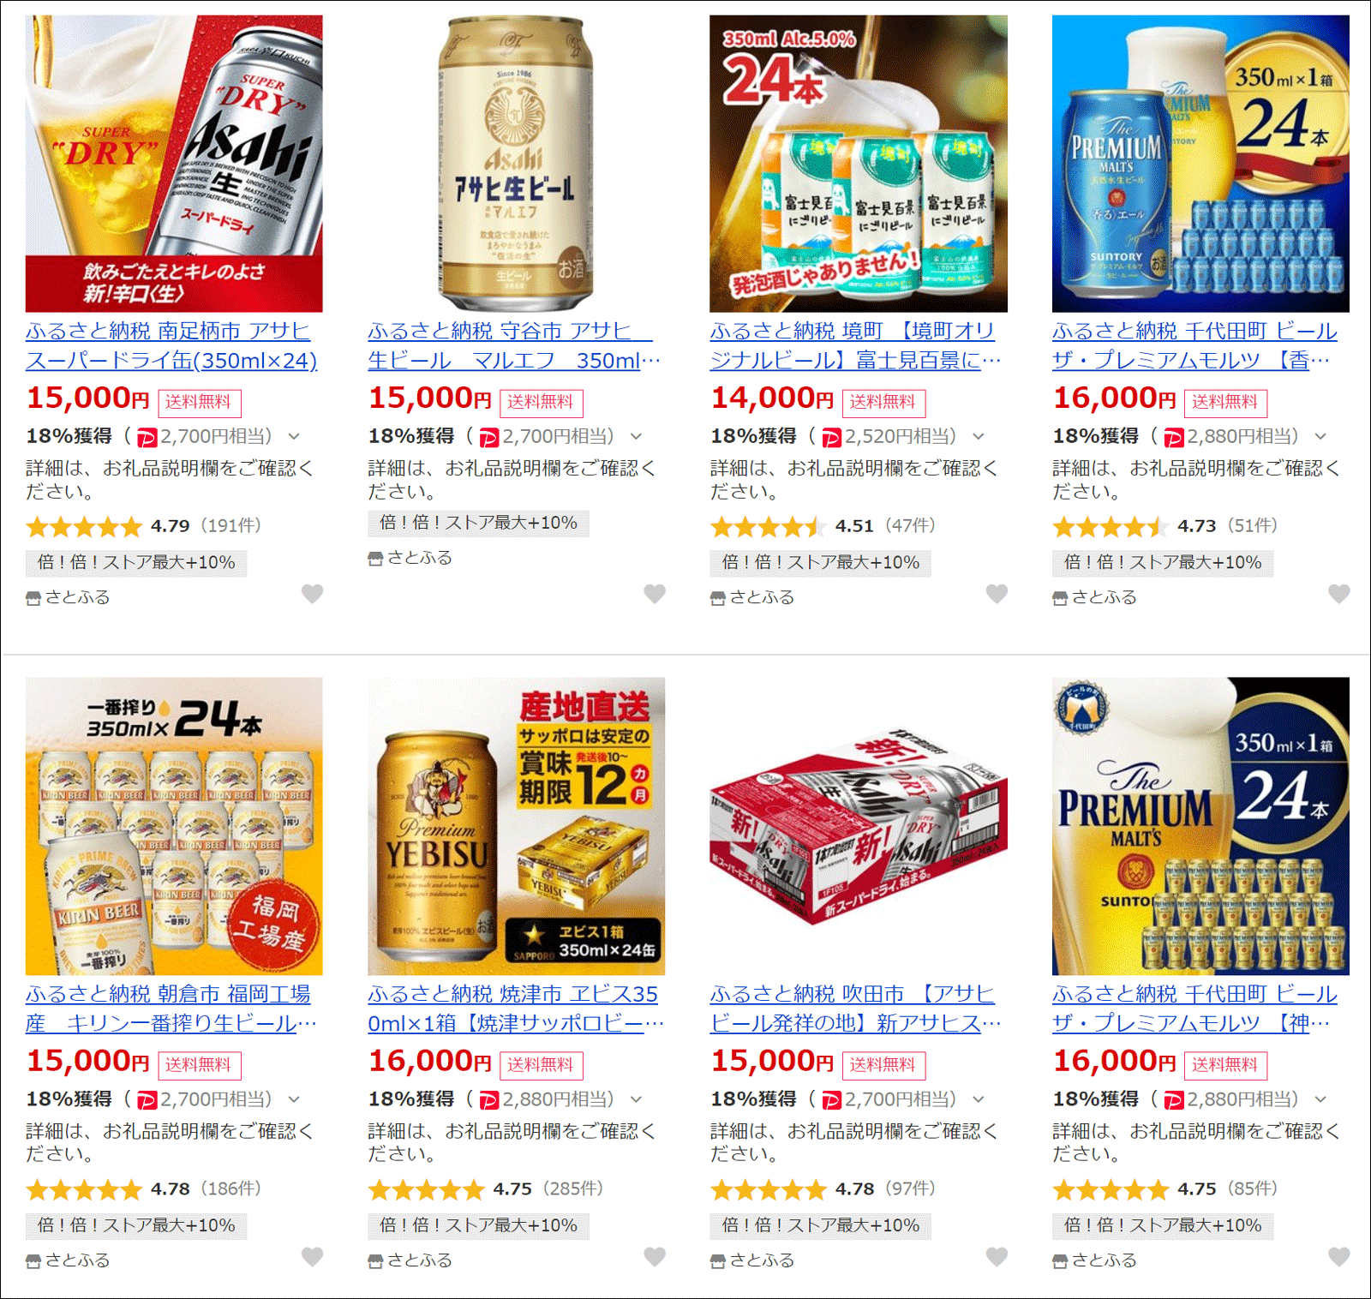Image resolution: width=1371 pixels, height=1299 pixels.
Task: Click the さとふる store icon under Maruefu item
Action: pos(375,559)
